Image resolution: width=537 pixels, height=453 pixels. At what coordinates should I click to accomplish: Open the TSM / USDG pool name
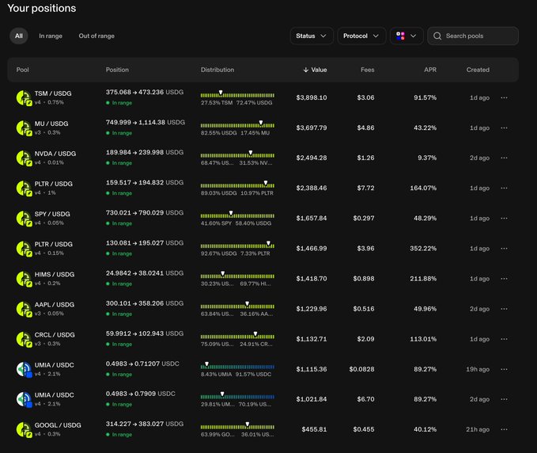pyautogui.click(x=53, y=93)
